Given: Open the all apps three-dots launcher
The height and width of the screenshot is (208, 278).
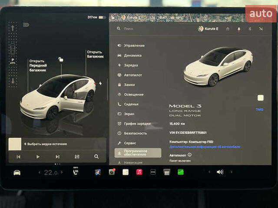Looking at the screenshot, I should click(x=153, y=172).
